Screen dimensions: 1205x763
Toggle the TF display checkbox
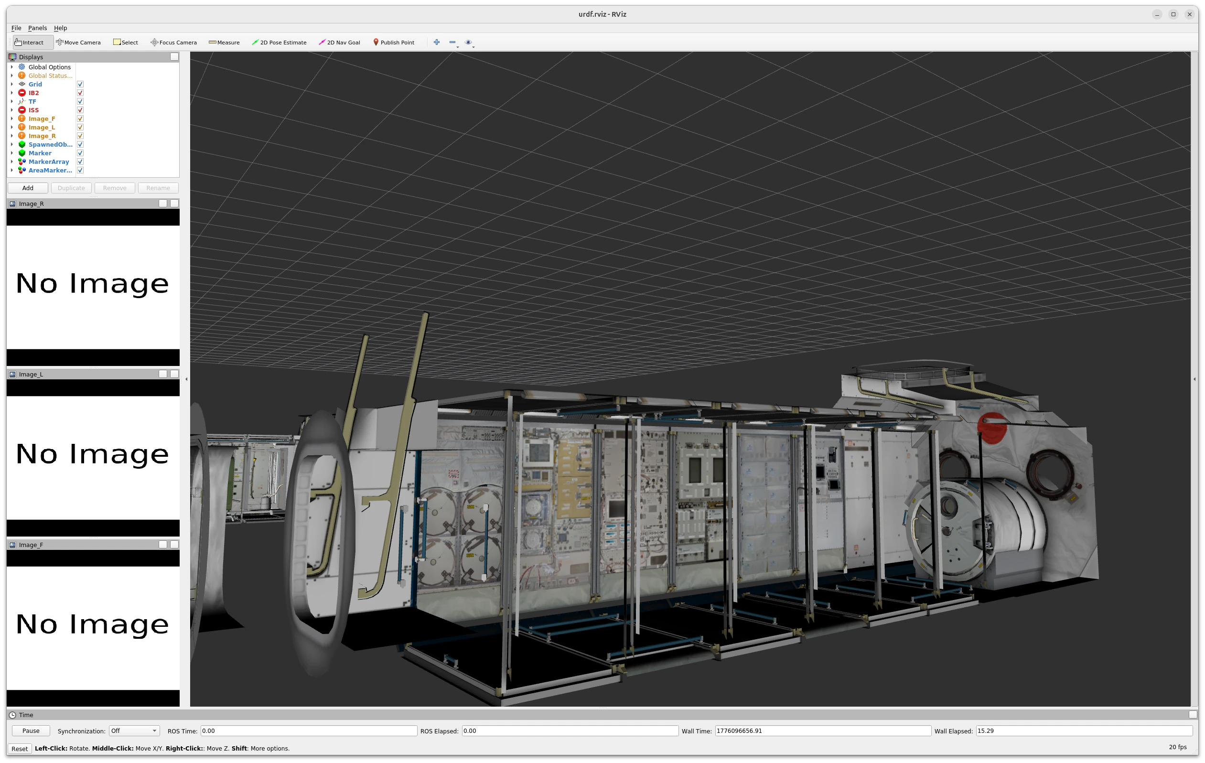tap(80, 102)
